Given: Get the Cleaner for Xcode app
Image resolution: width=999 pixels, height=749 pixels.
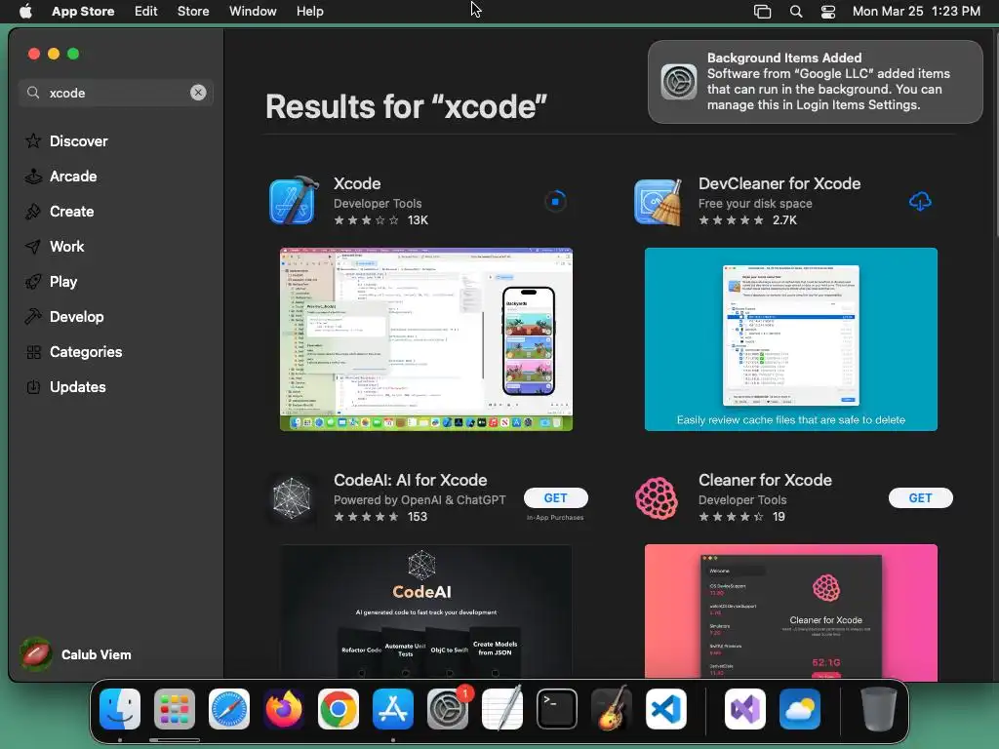Looking at the screenshot, I should [921, 498].
